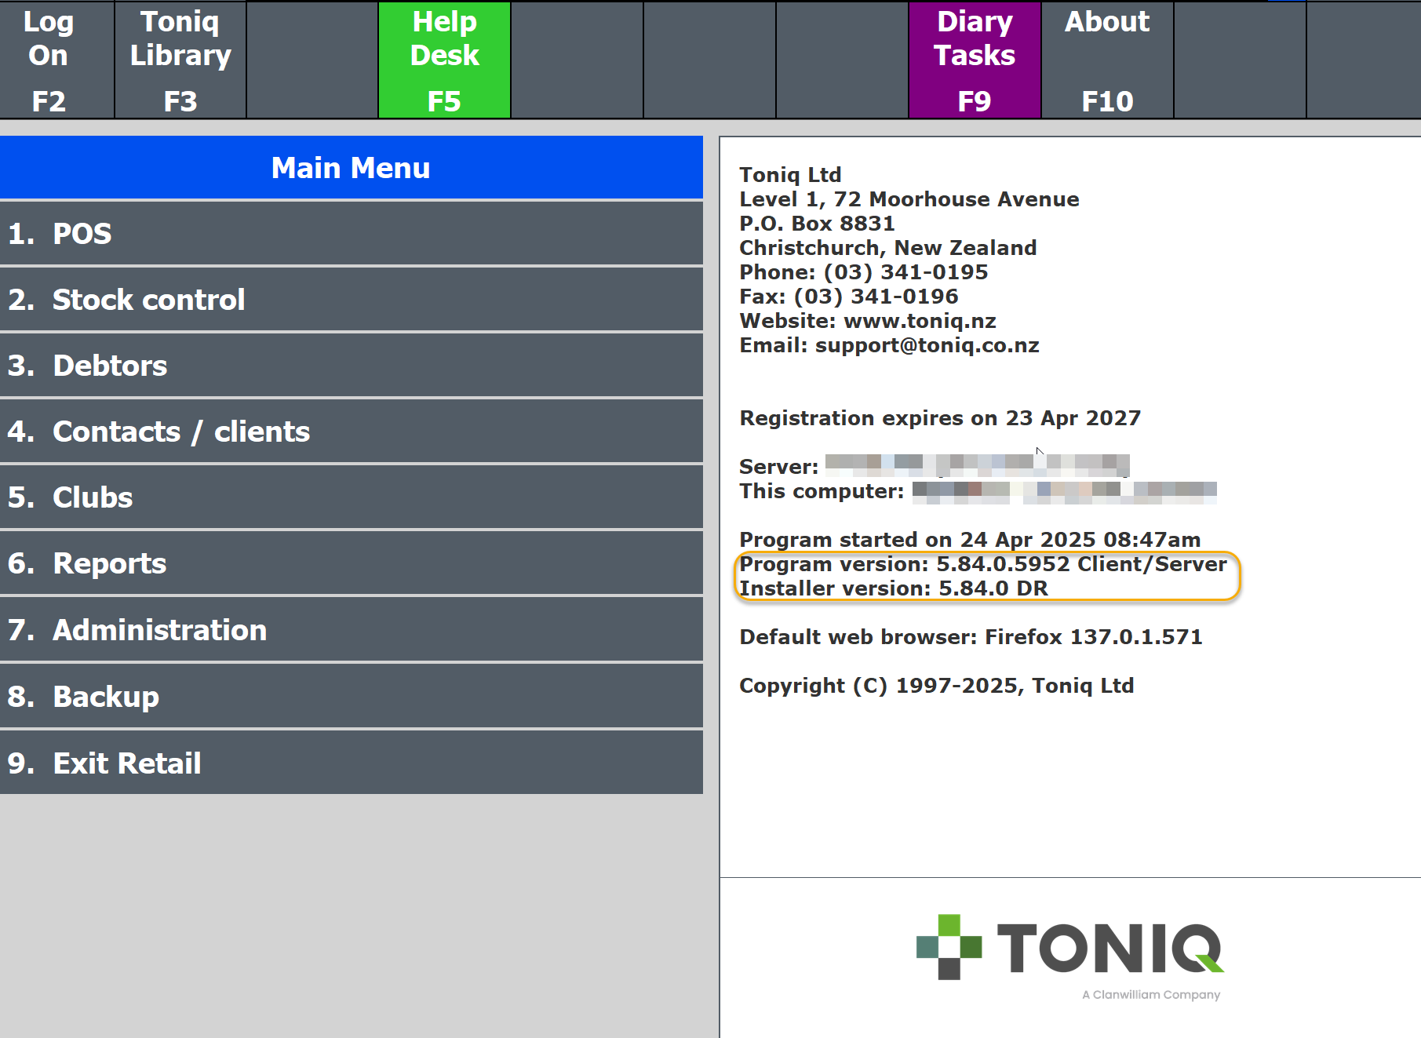
Task: Choose 9. Exit Retail
Action: [351, 763]
